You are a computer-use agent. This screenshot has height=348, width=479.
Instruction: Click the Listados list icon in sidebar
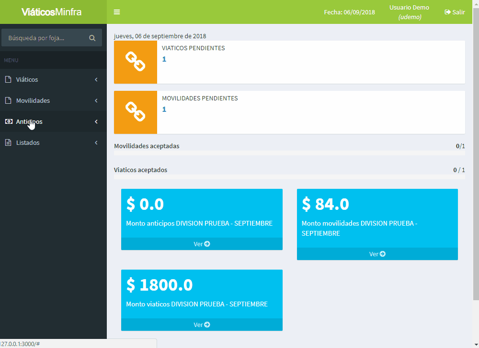point(8,143)
